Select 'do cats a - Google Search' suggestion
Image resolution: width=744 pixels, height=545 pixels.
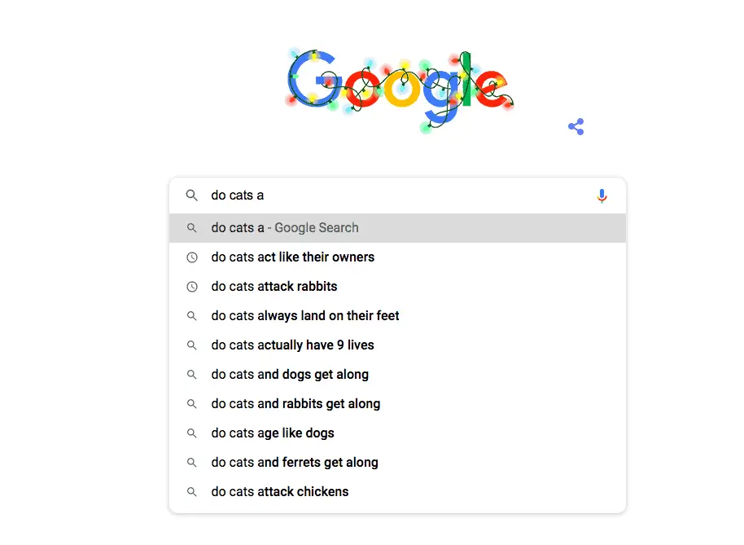tap(397, 228)
